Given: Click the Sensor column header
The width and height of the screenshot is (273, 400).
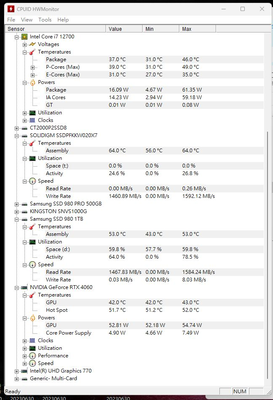Looking at the screenshot, I should tap(55, 29).
